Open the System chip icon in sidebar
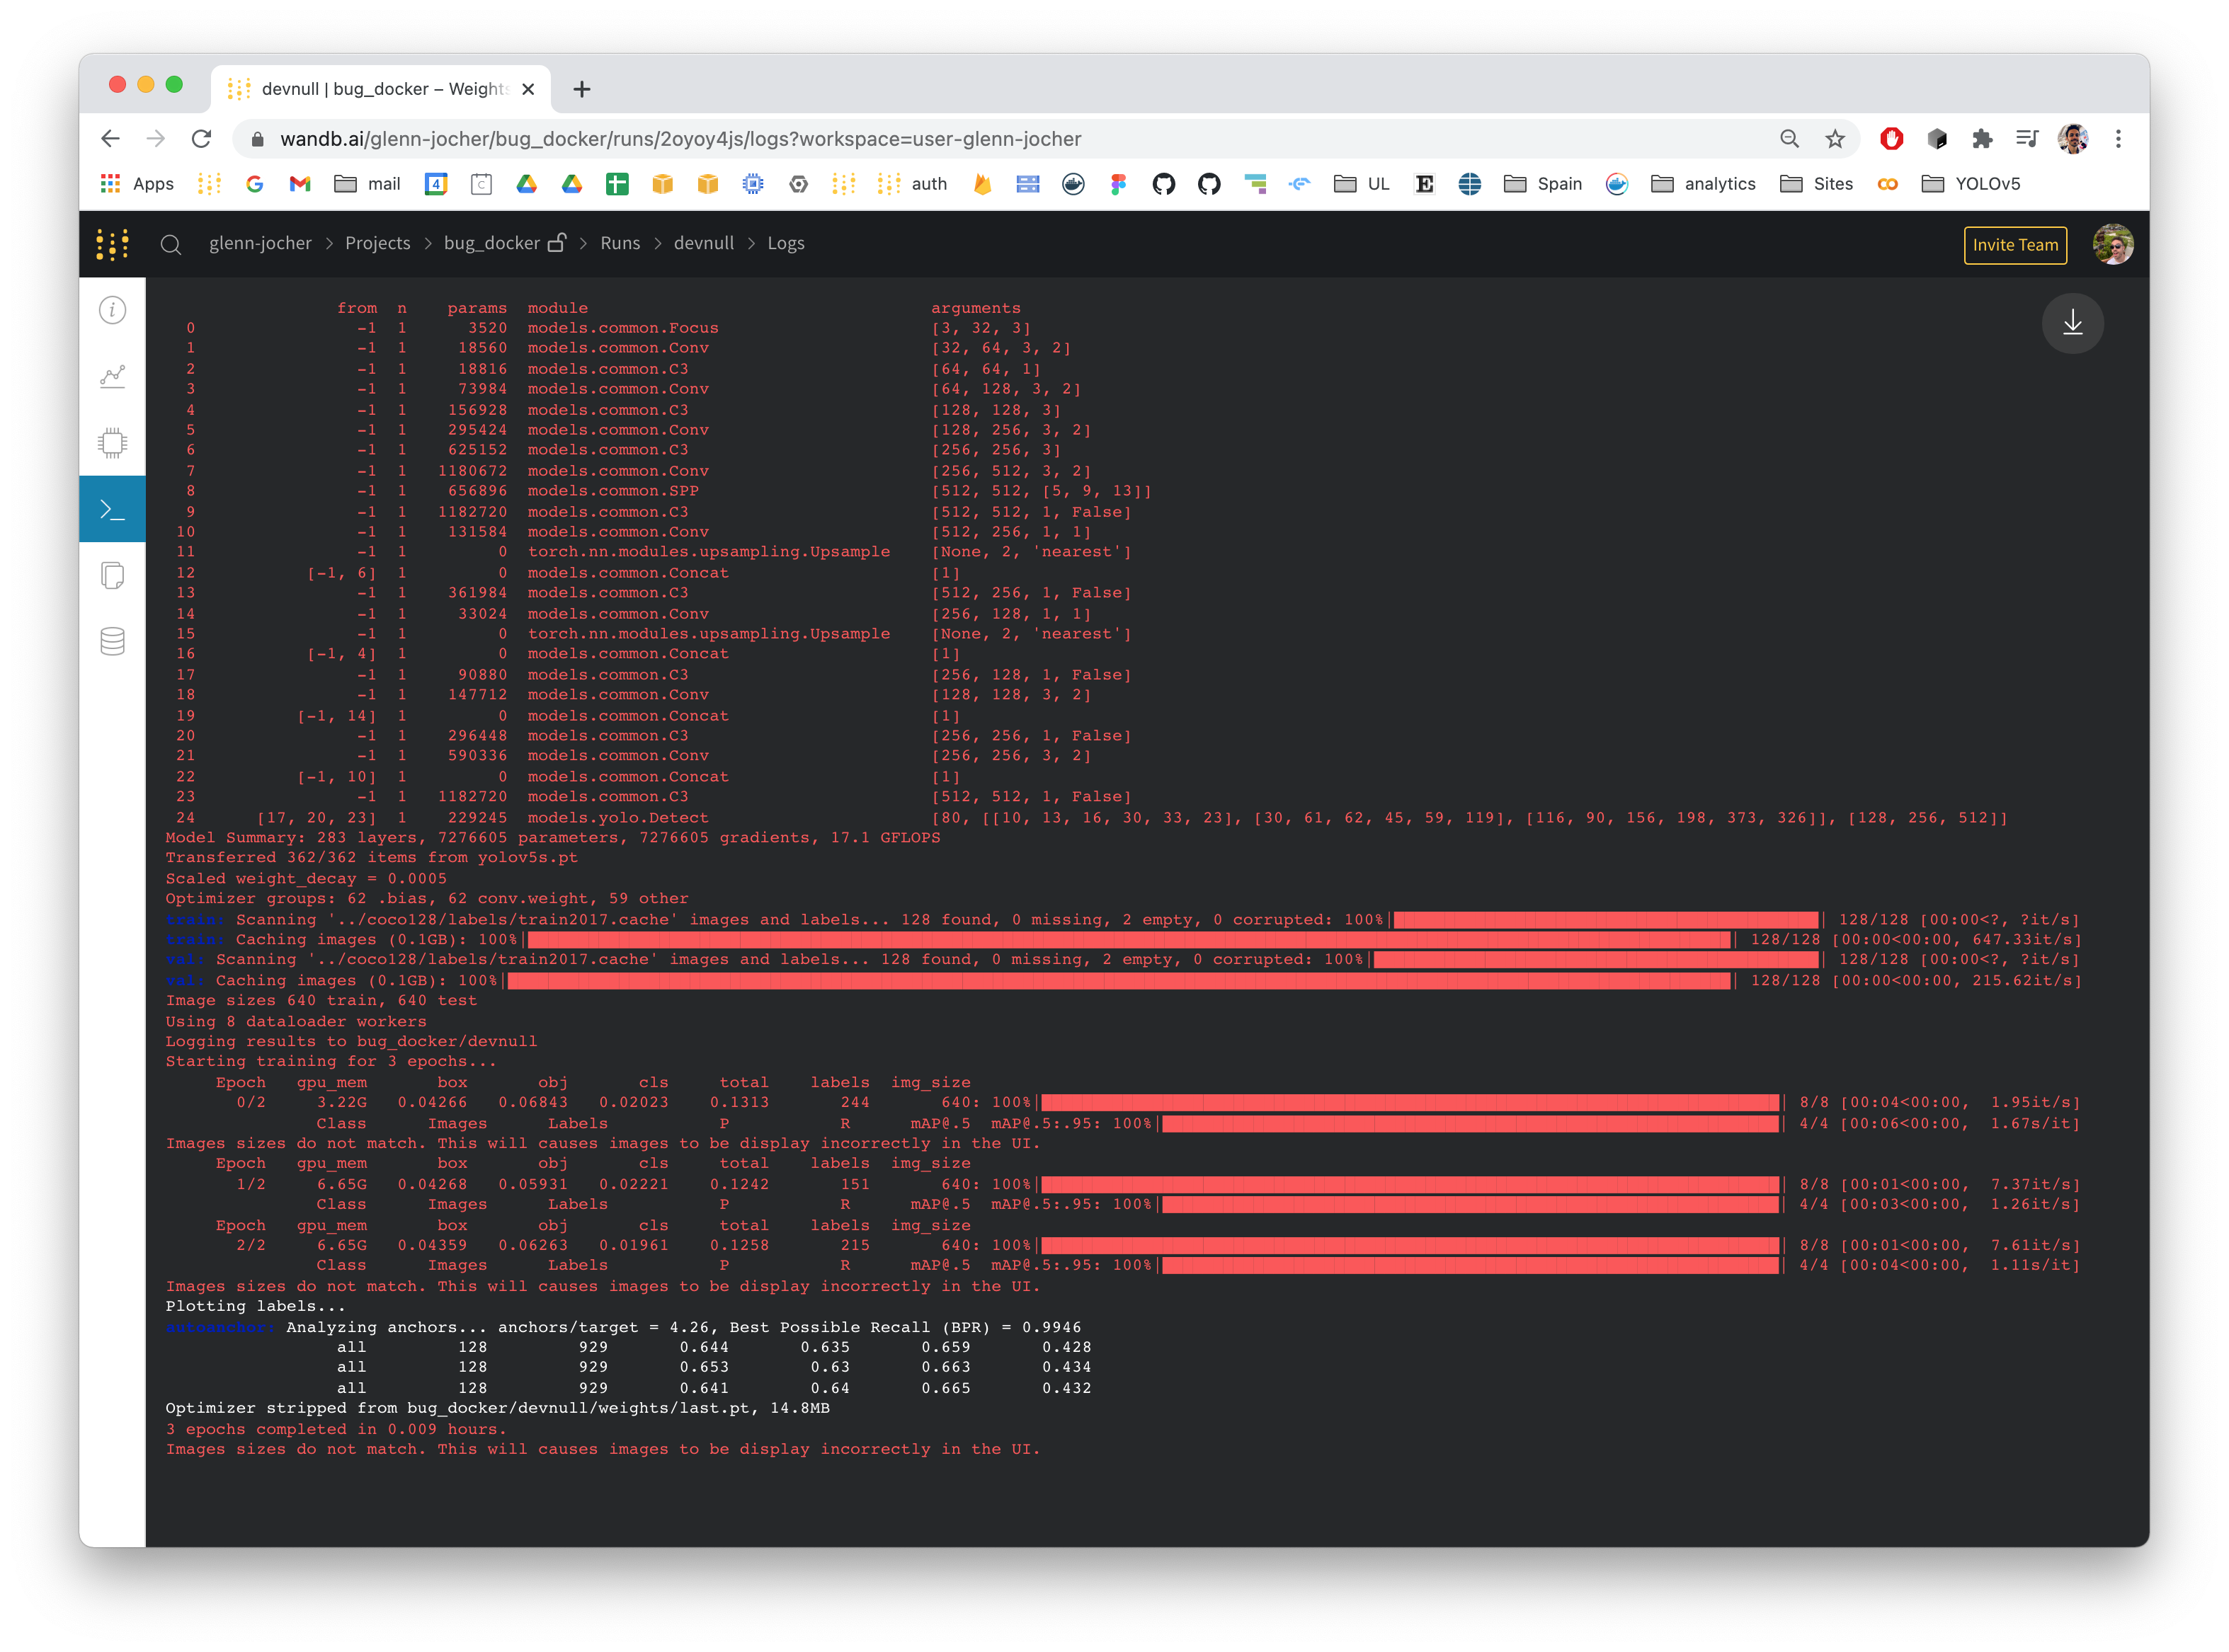This screenshot has height=1652, width=2229. coord(112,442)
